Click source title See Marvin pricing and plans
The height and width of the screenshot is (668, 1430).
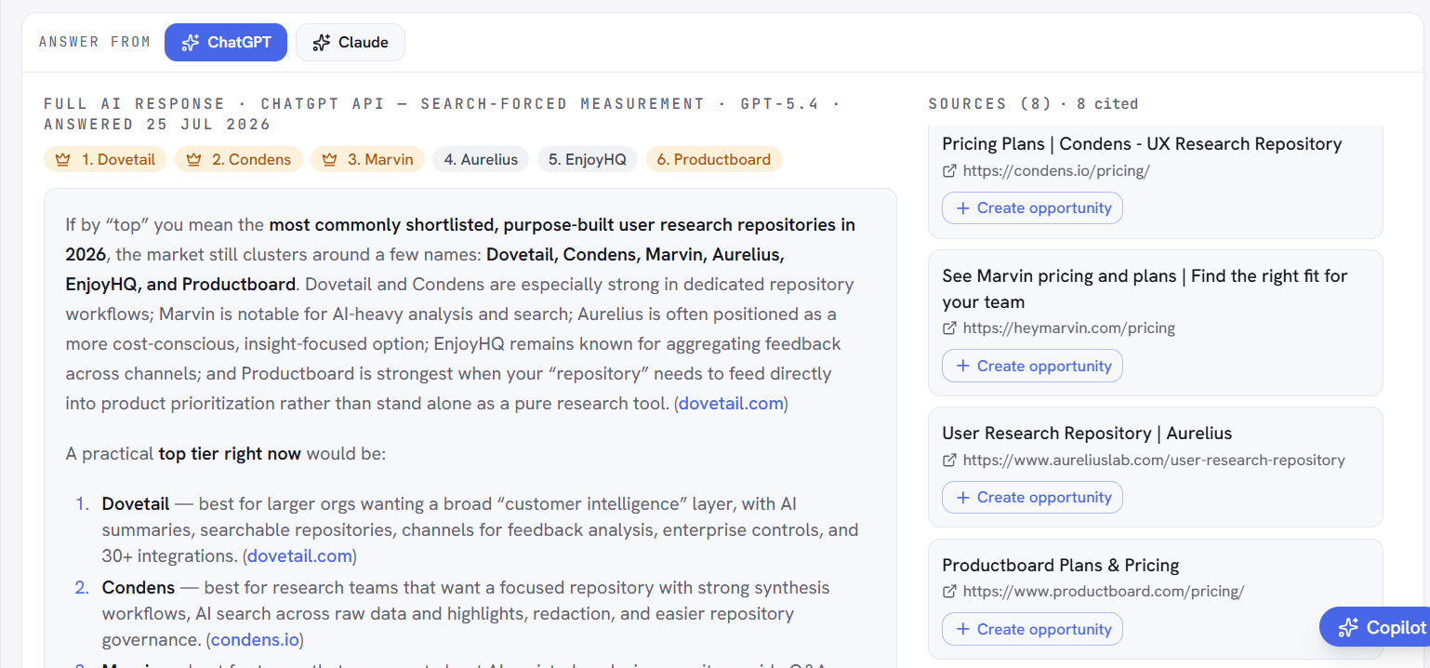(x=1145, y=288)
